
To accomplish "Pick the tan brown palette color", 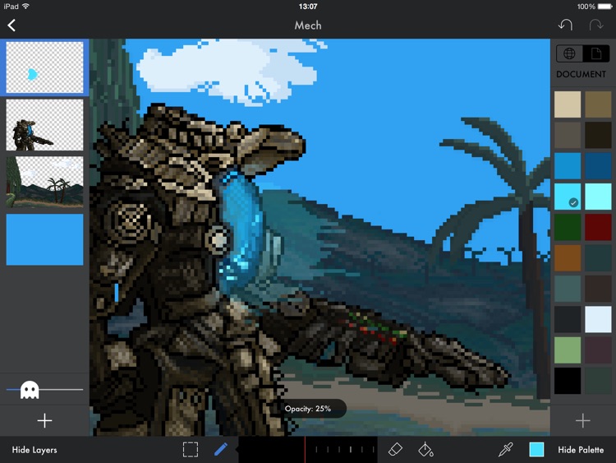I will (598, 104).
